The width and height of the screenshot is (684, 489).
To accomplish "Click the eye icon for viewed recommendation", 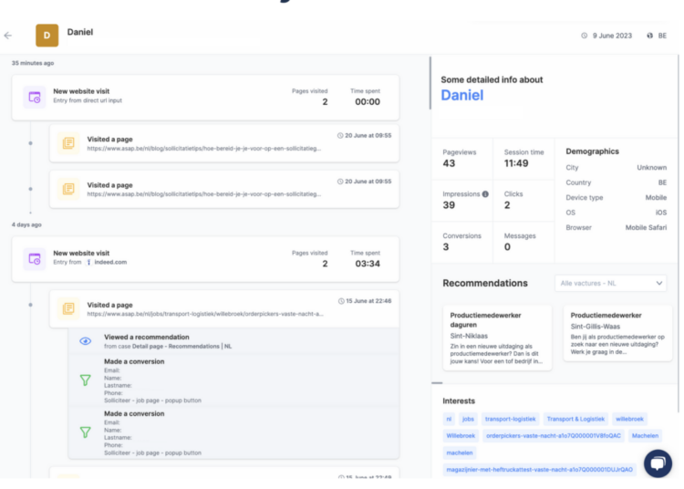I will tap(85, 341).
